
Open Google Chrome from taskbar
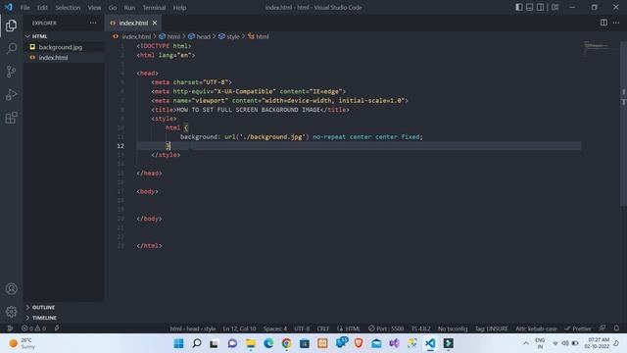click(286, 343)
